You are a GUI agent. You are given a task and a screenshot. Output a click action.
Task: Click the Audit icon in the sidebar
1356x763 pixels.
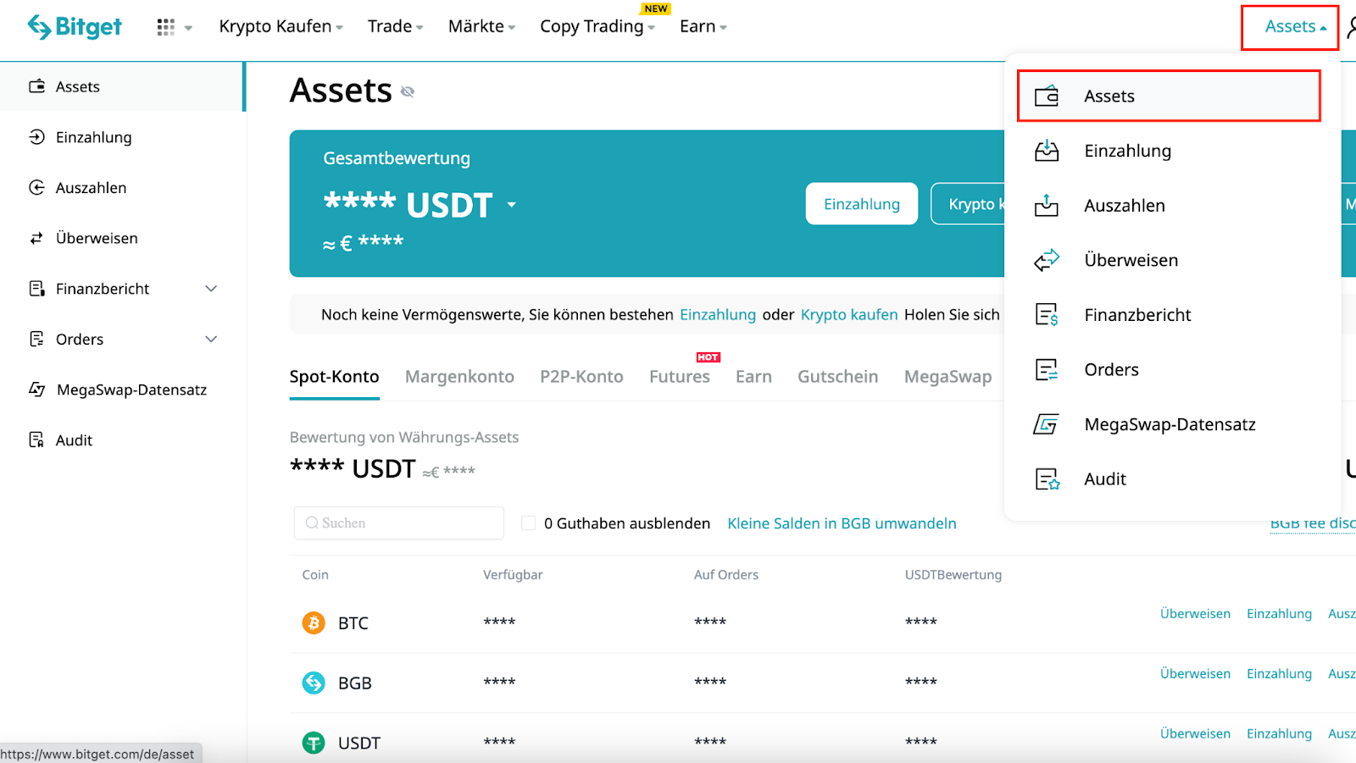[36, 440]
